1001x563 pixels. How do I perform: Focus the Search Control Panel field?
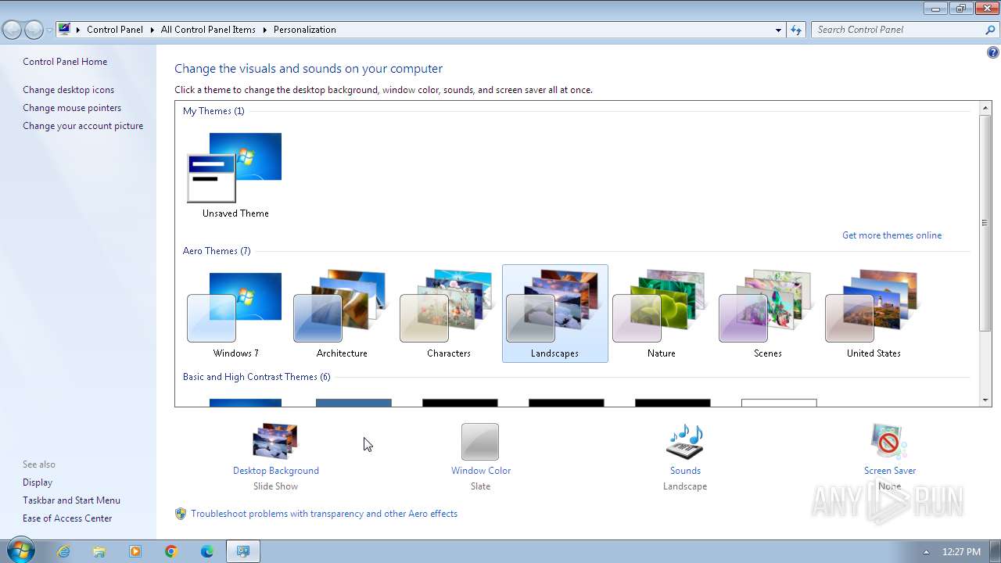(897, 30)
